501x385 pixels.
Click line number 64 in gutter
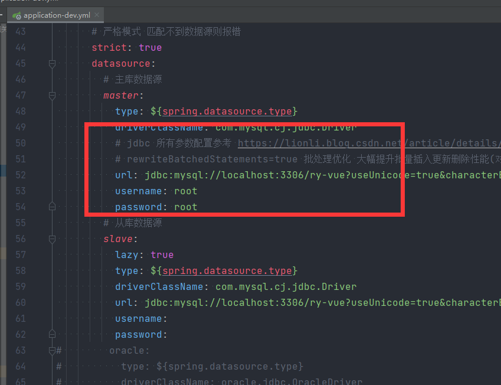tap(21, 367)
